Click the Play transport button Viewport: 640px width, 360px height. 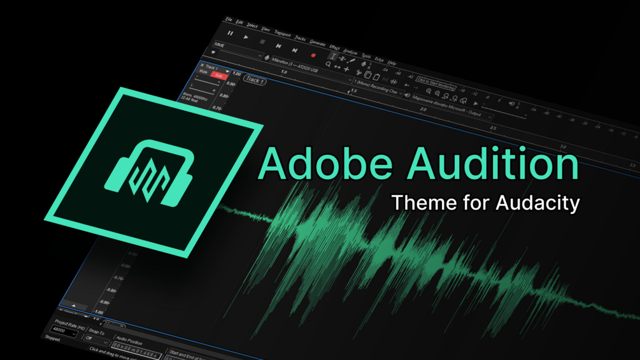246,37
